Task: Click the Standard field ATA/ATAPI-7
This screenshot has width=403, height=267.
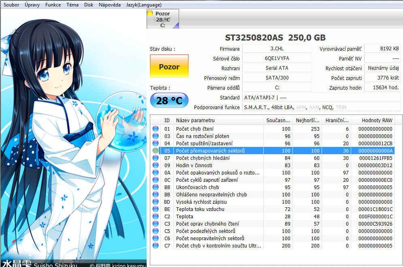Action: tap(322, 97)
